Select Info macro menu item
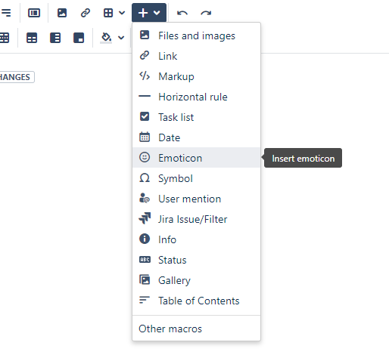This screenshot has width=389, height=361. 196,239
